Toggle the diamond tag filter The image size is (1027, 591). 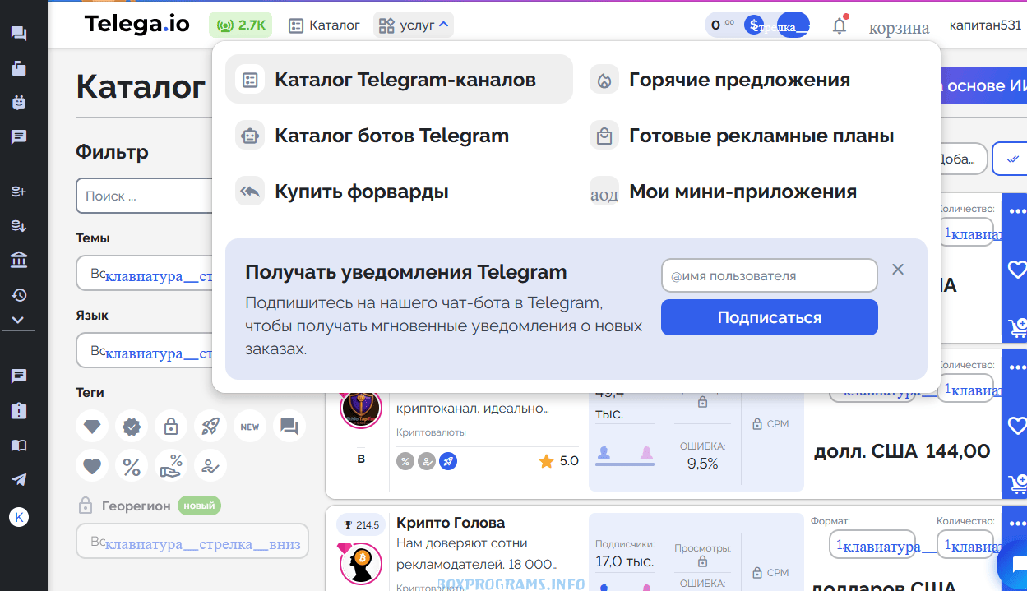[x=92, y=427]
